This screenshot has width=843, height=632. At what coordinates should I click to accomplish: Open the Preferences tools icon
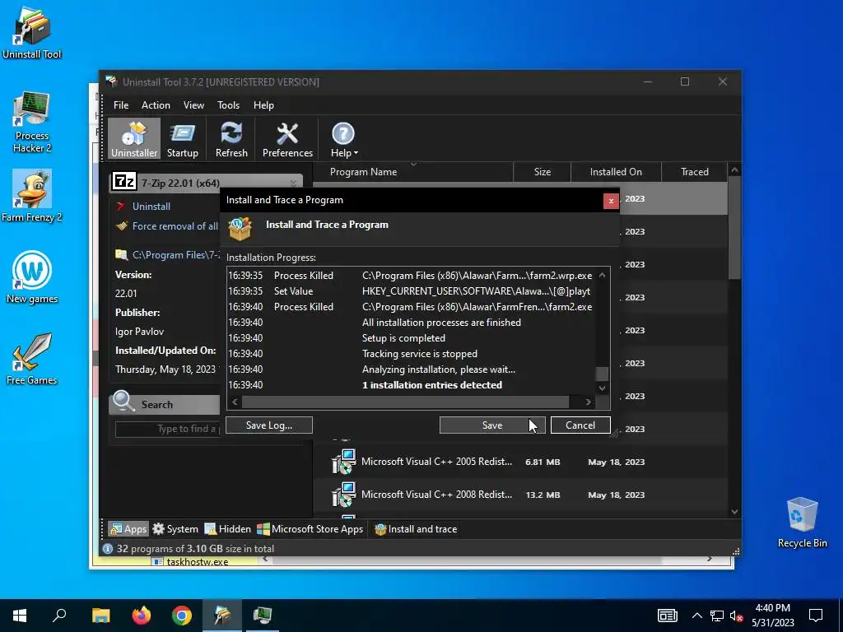(287, 139)
